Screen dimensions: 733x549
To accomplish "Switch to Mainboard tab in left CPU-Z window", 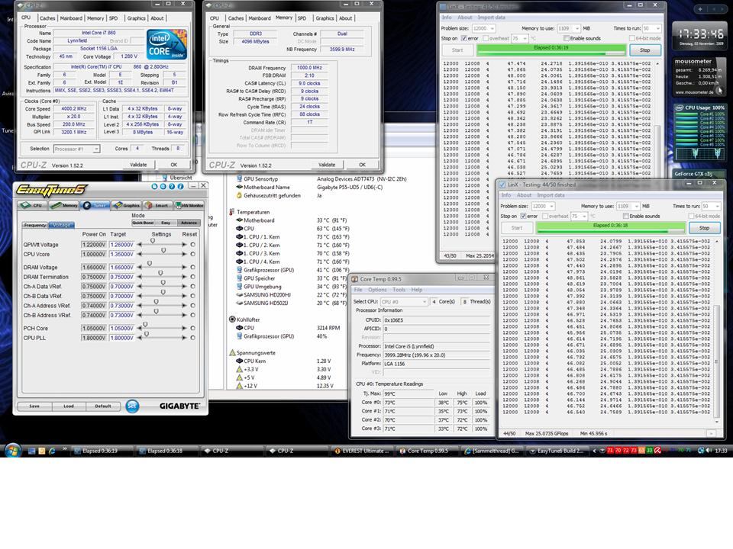I will click(x=71, y=18).
